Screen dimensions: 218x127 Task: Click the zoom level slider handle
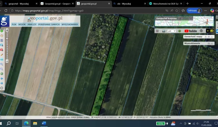click(7, 39)
